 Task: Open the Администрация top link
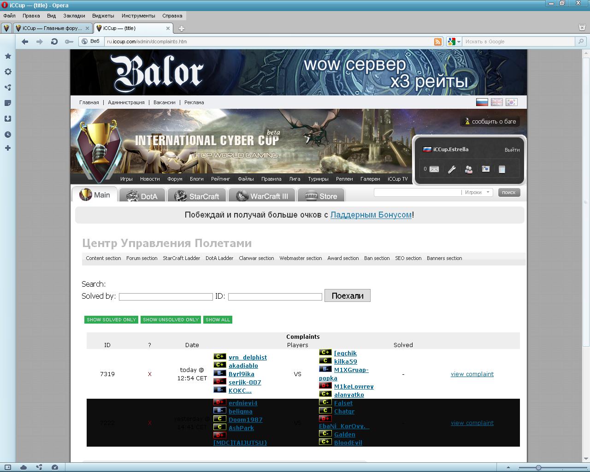click(126, 102)
